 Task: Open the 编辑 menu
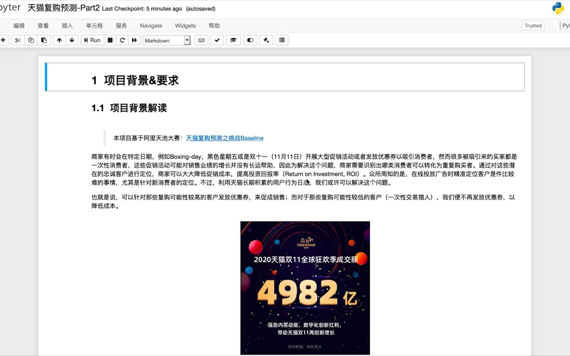tap(19, 26)
